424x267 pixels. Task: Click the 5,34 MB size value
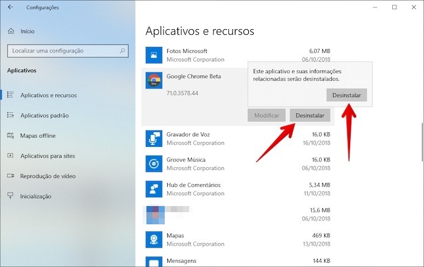tap(320, 185)
